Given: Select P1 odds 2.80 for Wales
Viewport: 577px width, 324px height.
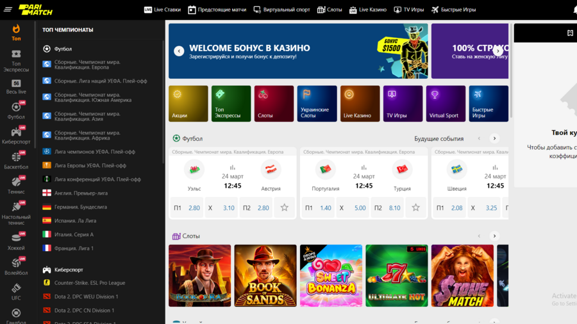Looking at the screenshot, I should 187,207.
